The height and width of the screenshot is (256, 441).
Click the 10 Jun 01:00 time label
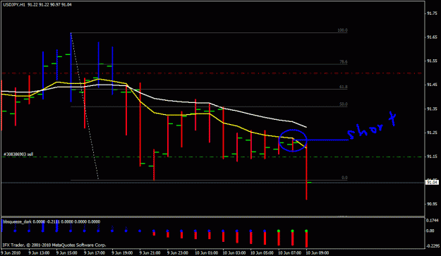(207, 253)
